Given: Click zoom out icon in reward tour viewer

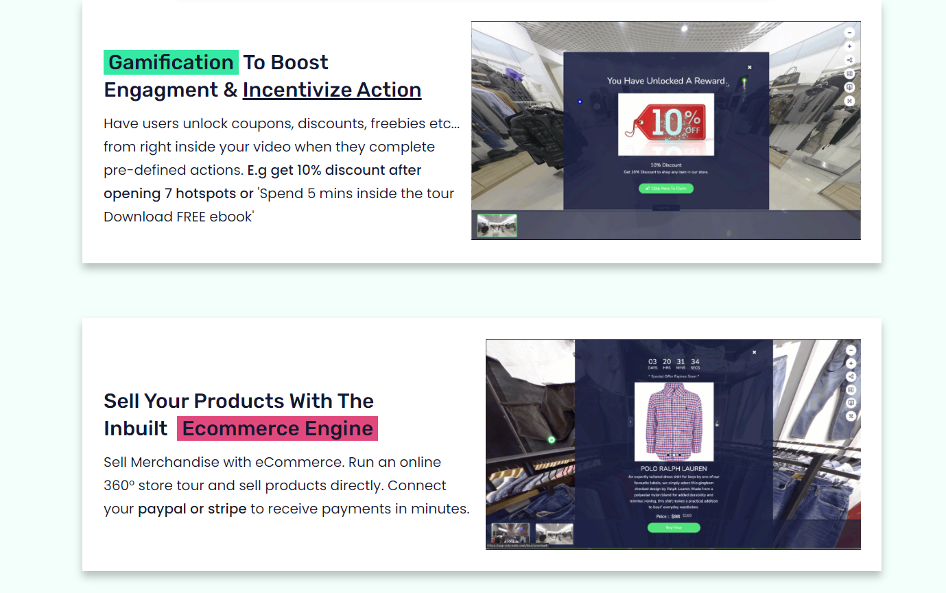Looking at the screenshot, I should point(849,32).
